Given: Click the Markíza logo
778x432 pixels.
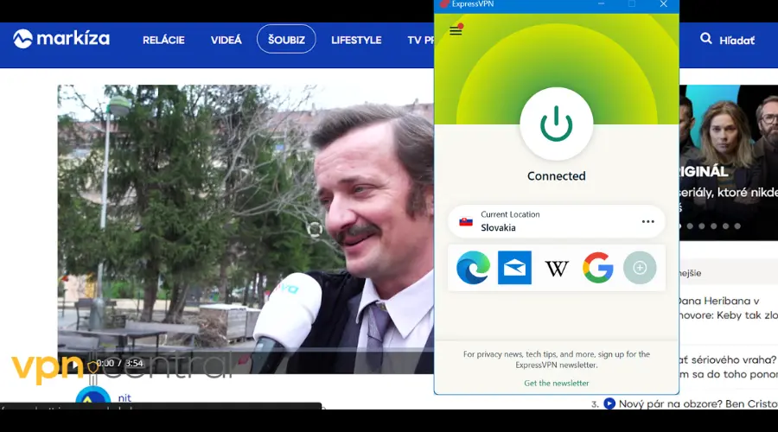Looking at the screenshot, I should click(x=61, y=39).
